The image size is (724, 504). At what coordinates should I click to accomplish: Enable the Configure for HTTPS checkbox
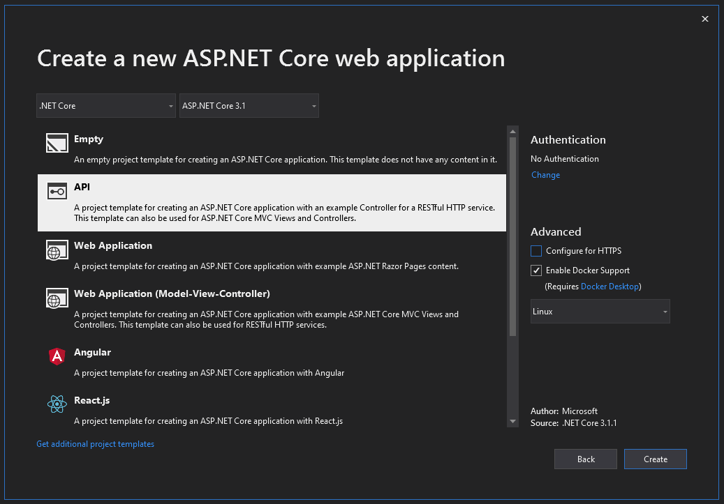pos(536,251)
